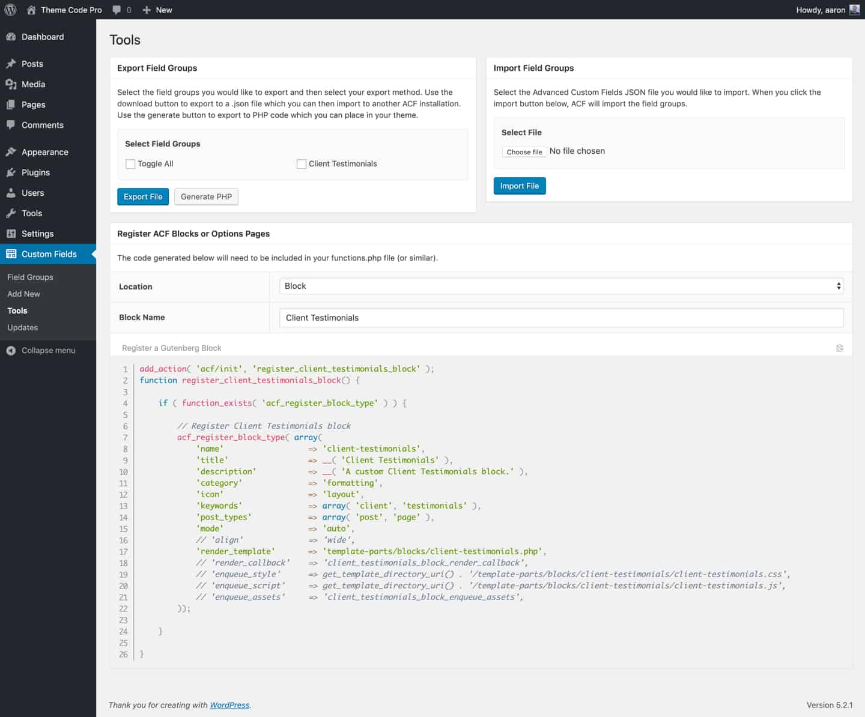865x717 pixels.
Task: Click the New label in admin bar
Action: pyautogui.click(x=164, y=10)
